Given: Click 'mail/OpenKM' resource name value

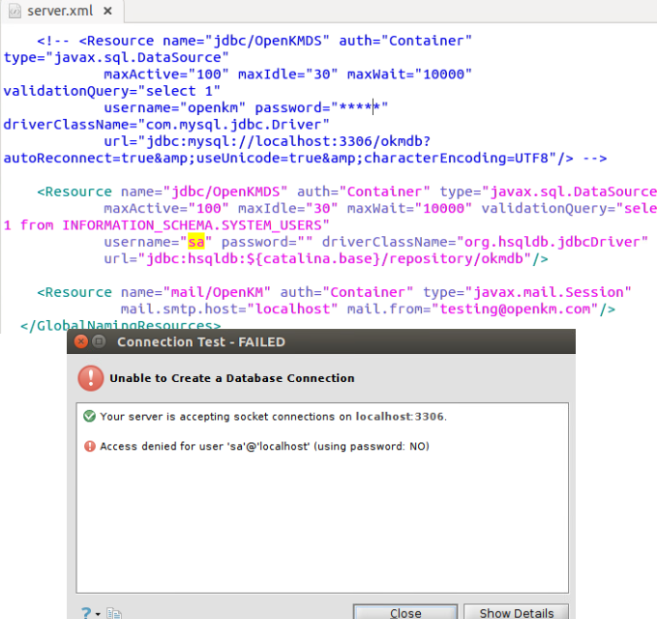Looking at the screenshot, I should click(217, 292).
